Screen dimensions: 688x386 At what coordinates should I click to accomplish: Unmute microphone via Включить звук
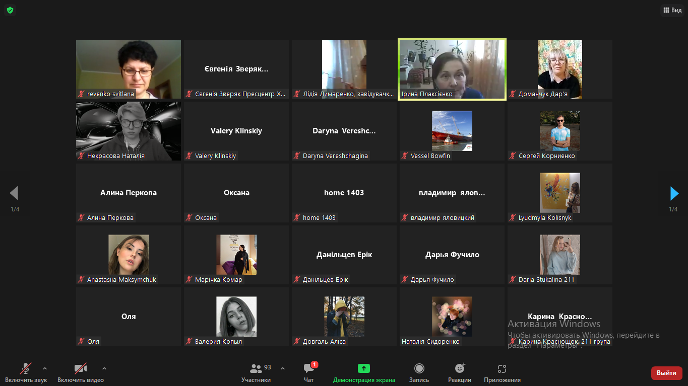26,372
